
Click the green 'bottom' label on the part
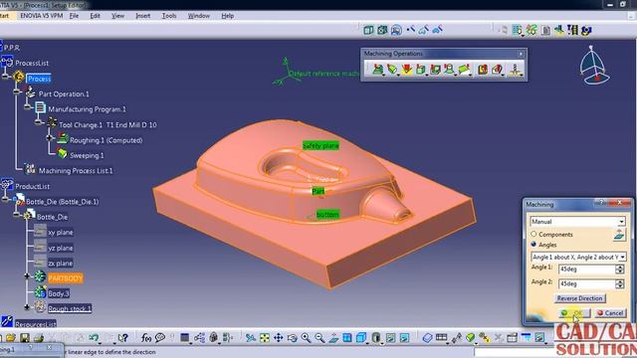327,215
